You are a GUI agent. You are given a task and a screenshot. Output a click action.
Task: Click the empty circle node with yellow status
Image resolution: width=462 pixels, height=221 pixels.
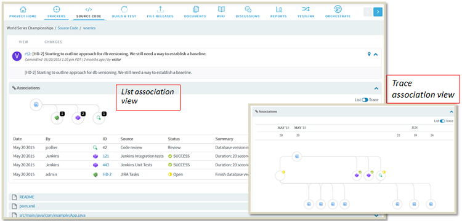[280, 176]
